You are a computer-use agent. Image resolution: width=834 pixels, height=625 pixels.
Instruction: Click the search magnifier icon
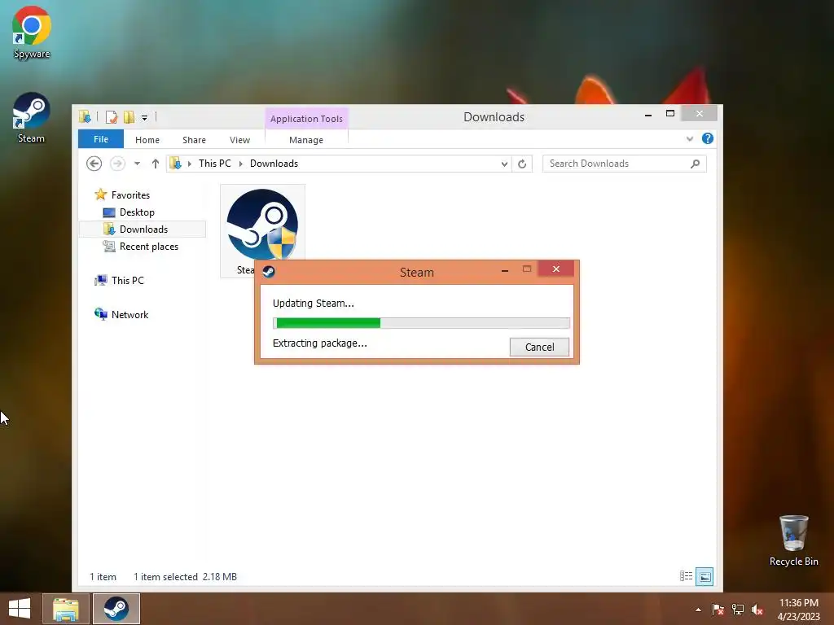tap(696, 164)
